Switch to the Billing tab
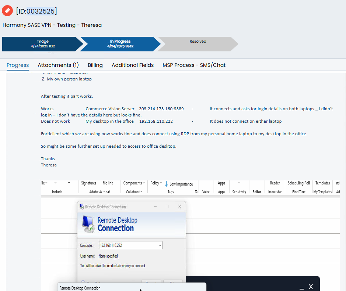The height and width of the screenshot is (291, 346). [x=95, y=65]
